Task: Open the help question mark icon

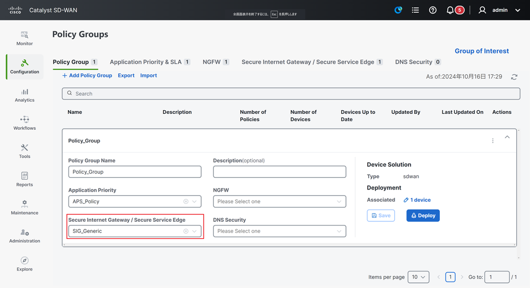Action: [x=433, y=10]
